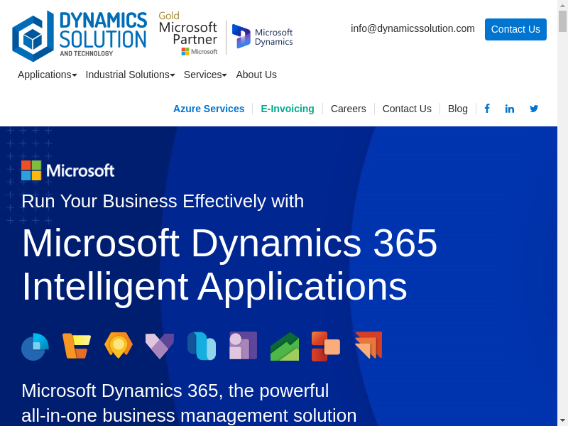Click the orange and yellow stacked bars icon

point(76,346)
